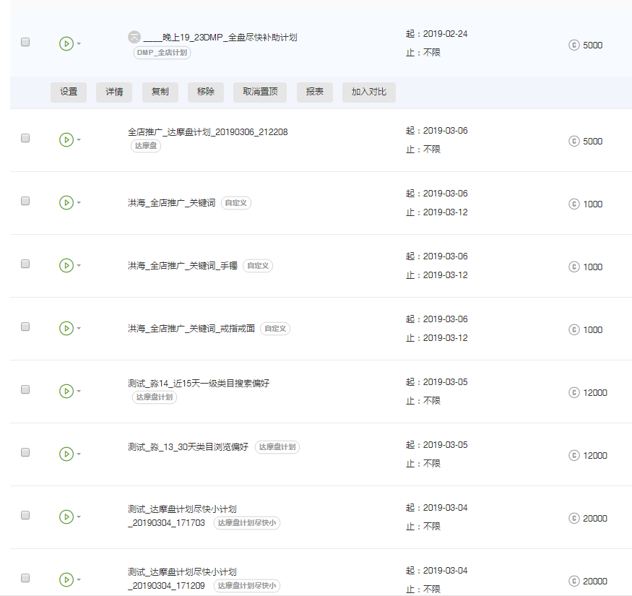Click the play status icon for 全店推广_达摩盘计划_20190306_212208
The image size is (632, 596).
pos(66,140)
